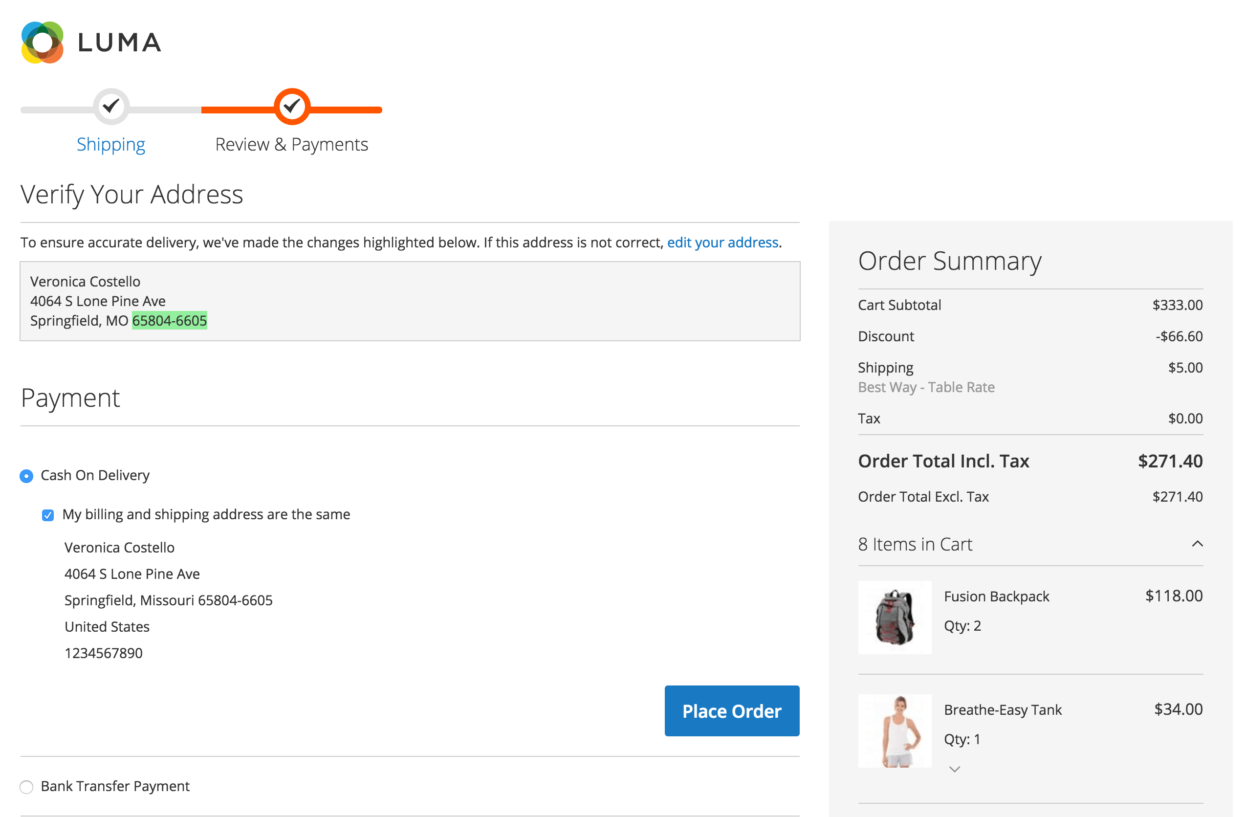Click the Shipping step checkmark circle

point(111,107)
